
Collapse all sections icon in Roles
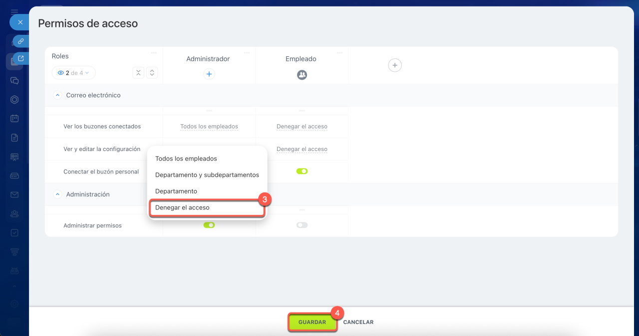click(138, 73)
